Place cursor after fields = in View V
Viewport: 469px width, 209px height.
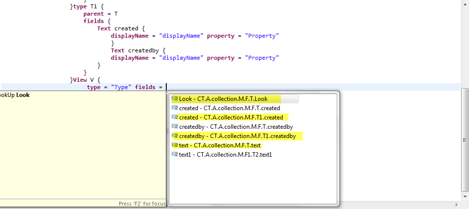[x=166, y=87]
